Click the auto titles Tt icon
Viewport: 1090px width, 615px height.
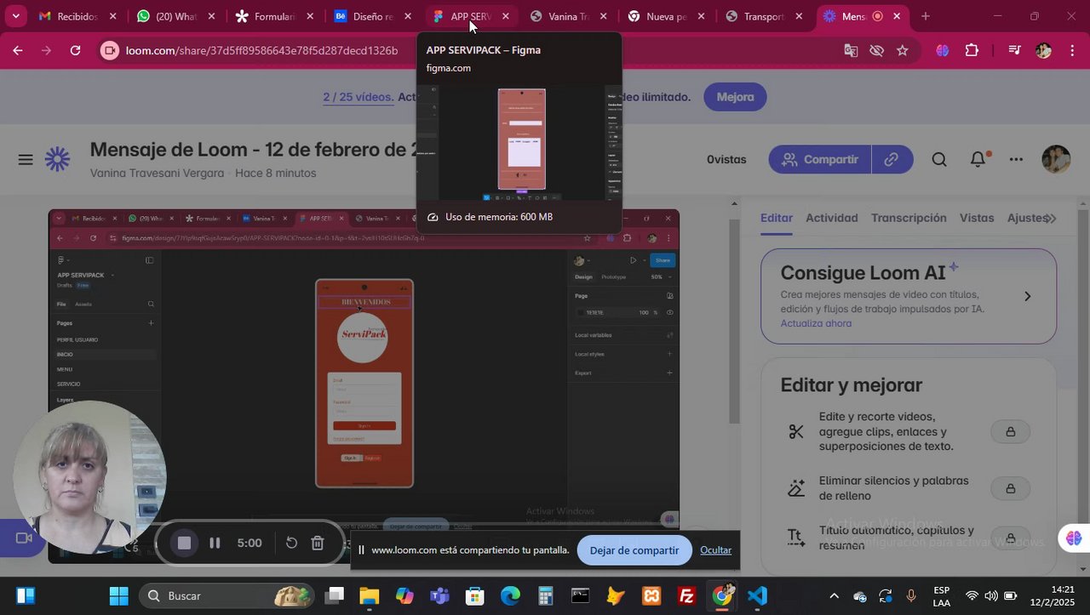point(796,538)
